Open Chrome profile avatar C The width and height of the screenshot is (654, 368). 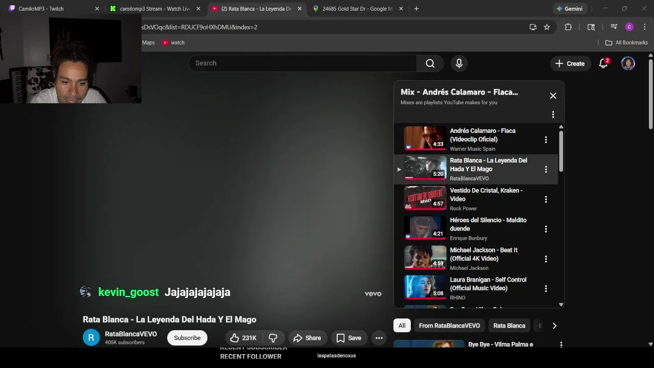pyautogui.click(x=629, y=27)
